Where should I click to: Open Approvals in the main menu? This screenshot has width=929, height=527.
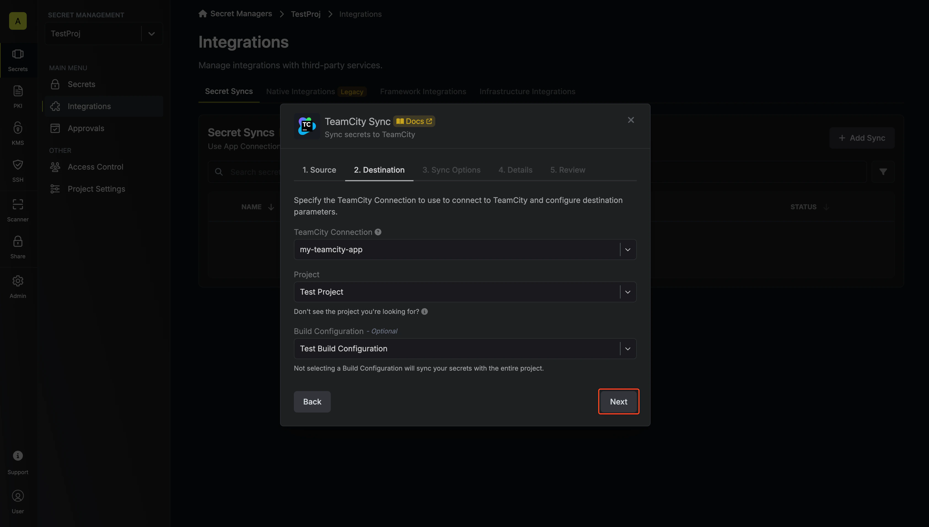104,129
